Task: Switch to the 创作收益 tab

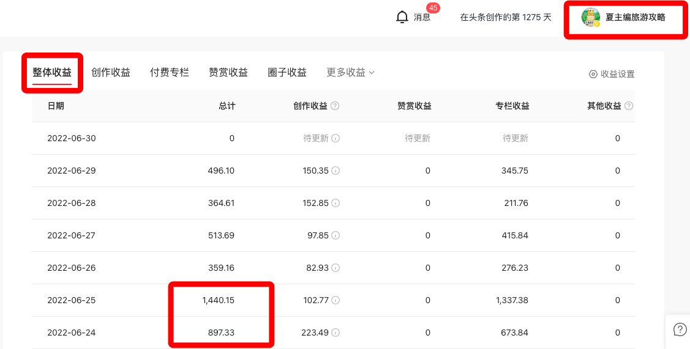Action: point(111,73)
